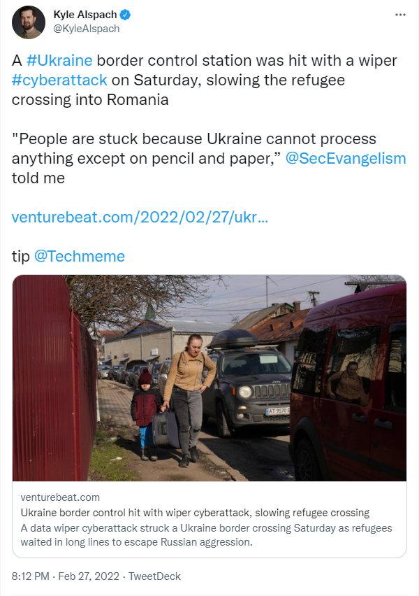Open the @KyleAlspach handle link

(87, 29)
